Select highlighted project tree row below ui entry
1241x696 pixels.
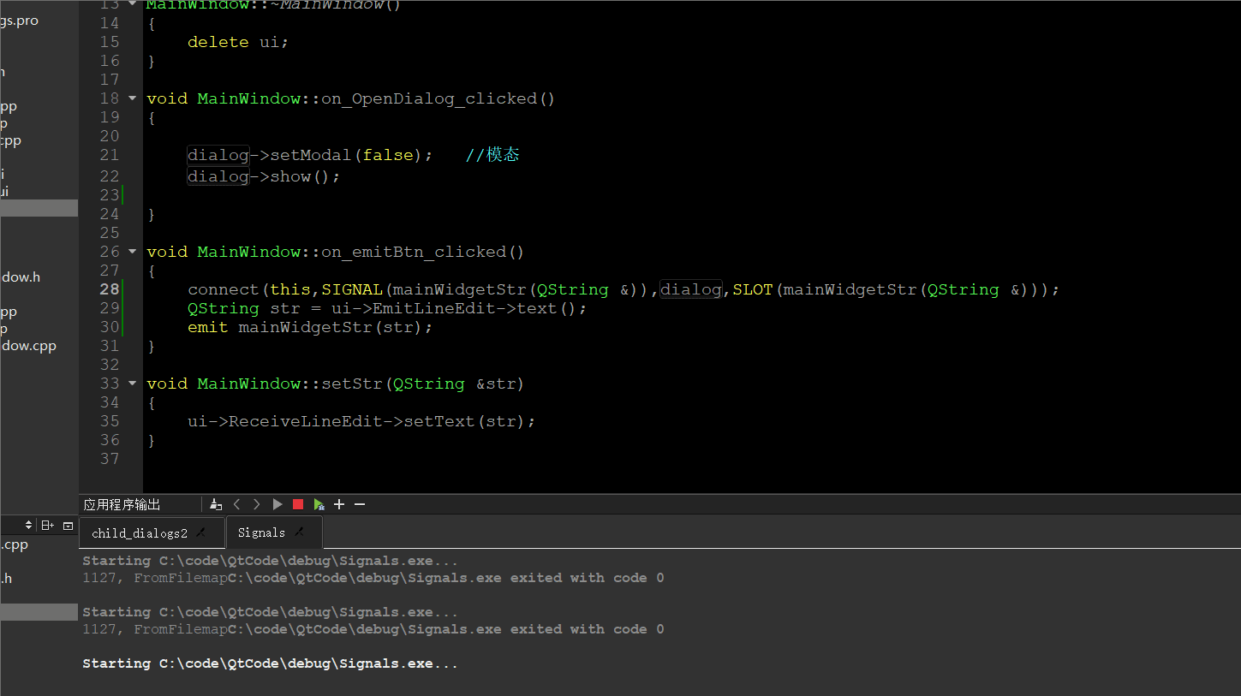(x=39, y=208)
